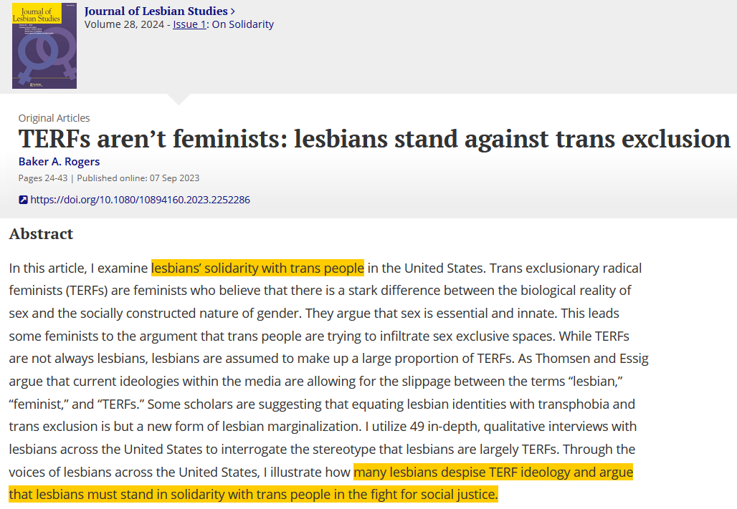The image size is (737, 509).
Task: Click the DOI external link icon
Action: (23, 200)
